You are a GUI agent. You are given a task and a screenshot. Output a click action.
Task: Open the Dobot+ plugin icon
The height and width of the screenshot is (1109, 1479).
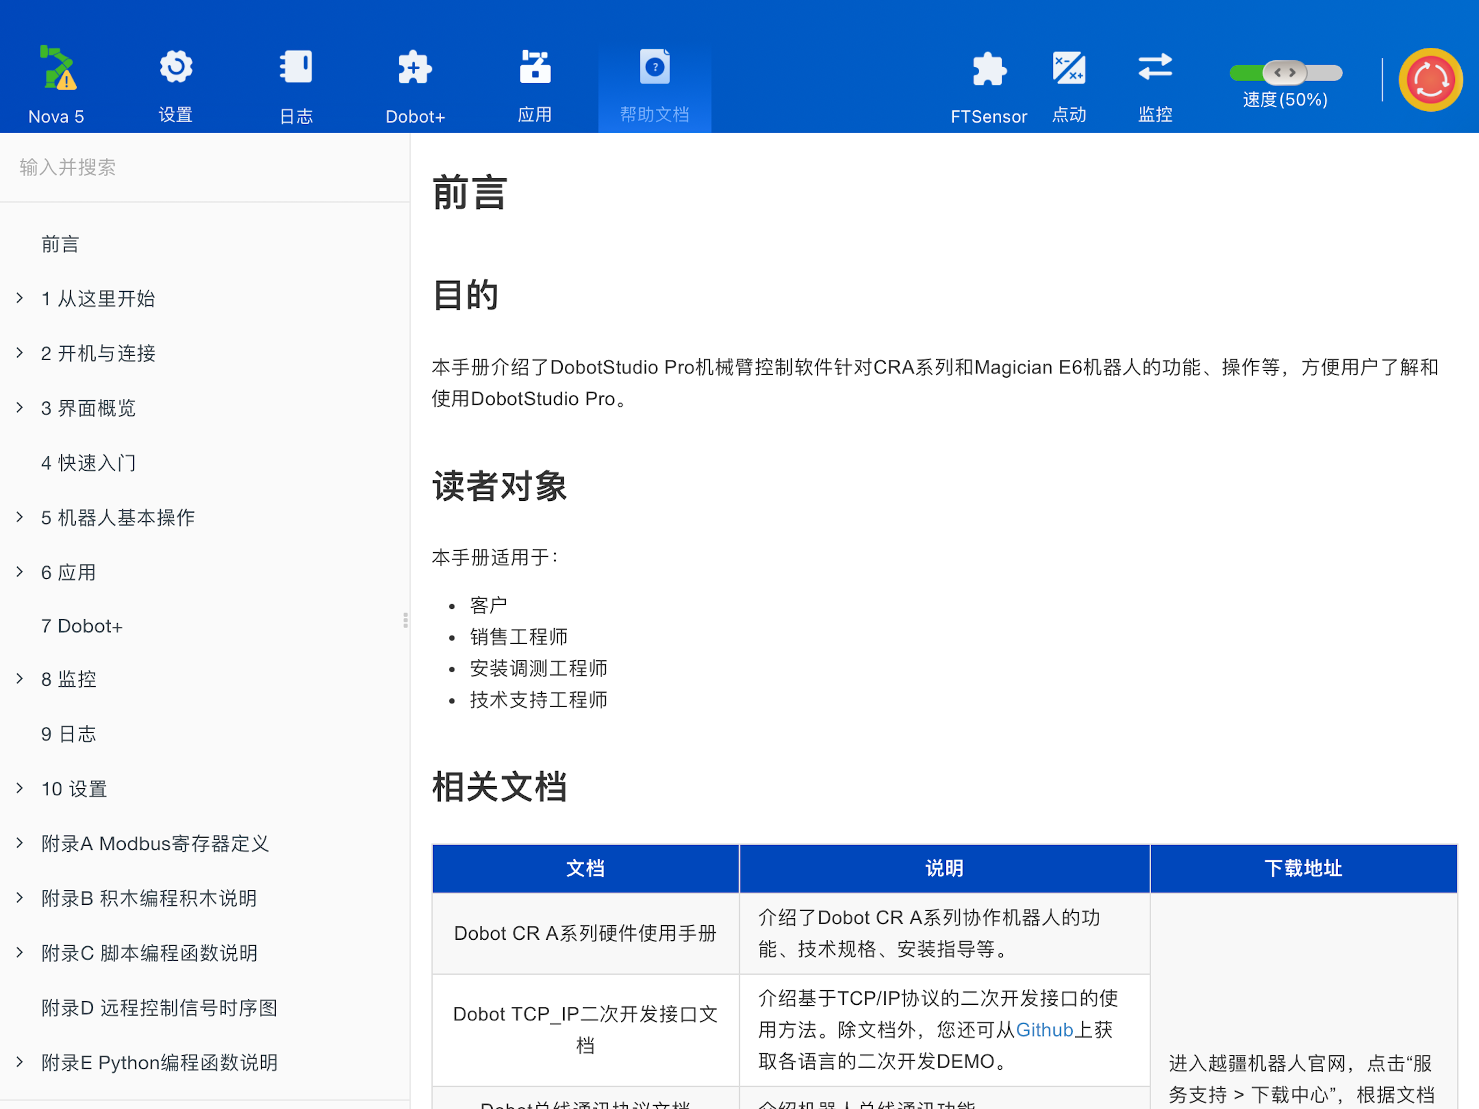(414, 67)
